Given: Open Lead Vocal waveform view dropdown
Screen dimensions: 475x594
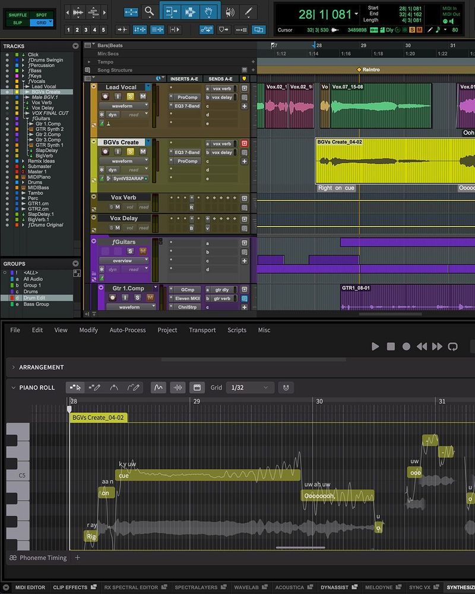Looking at the screenshot, I should (x=124, y=106).
